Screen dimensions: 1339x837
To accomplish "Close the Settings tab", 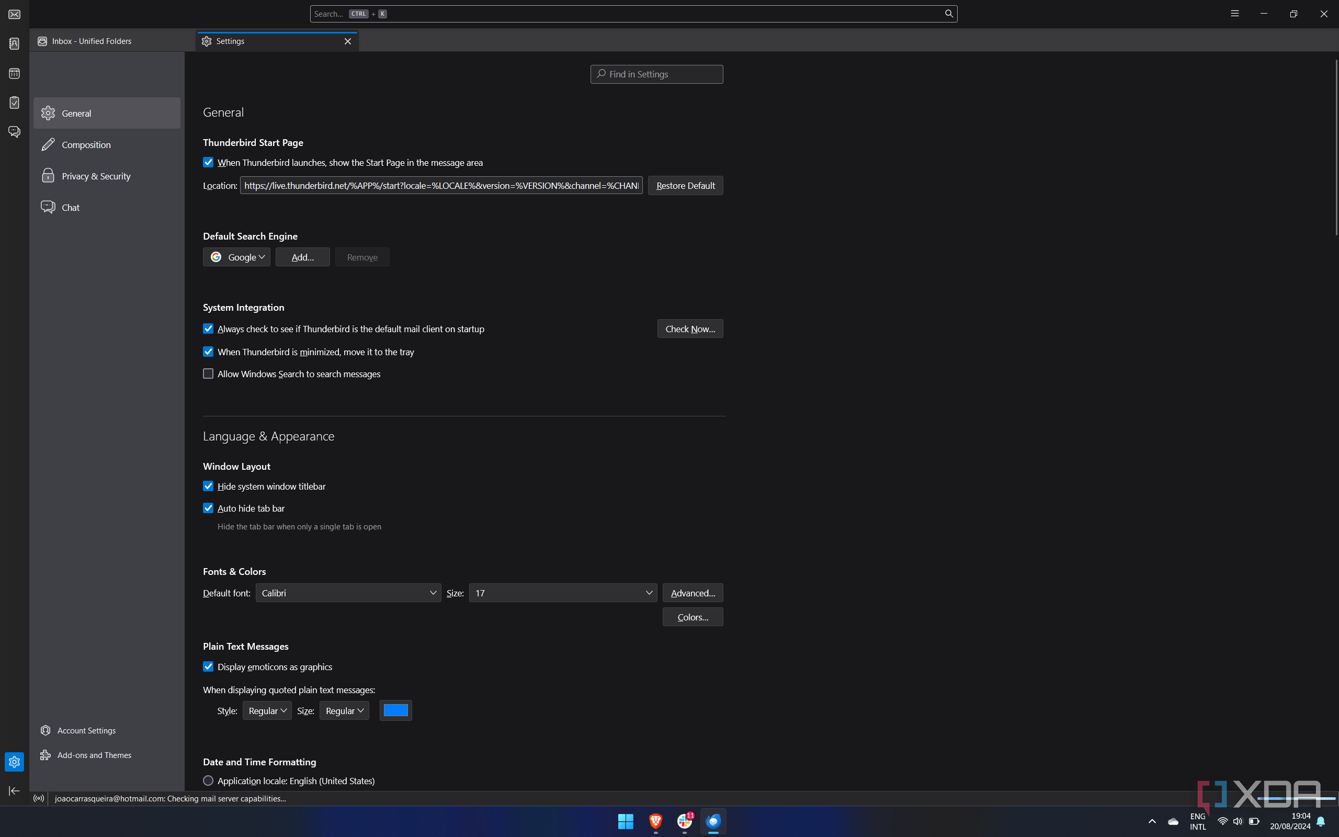I will pyautogui.click(x=347, y=41).
